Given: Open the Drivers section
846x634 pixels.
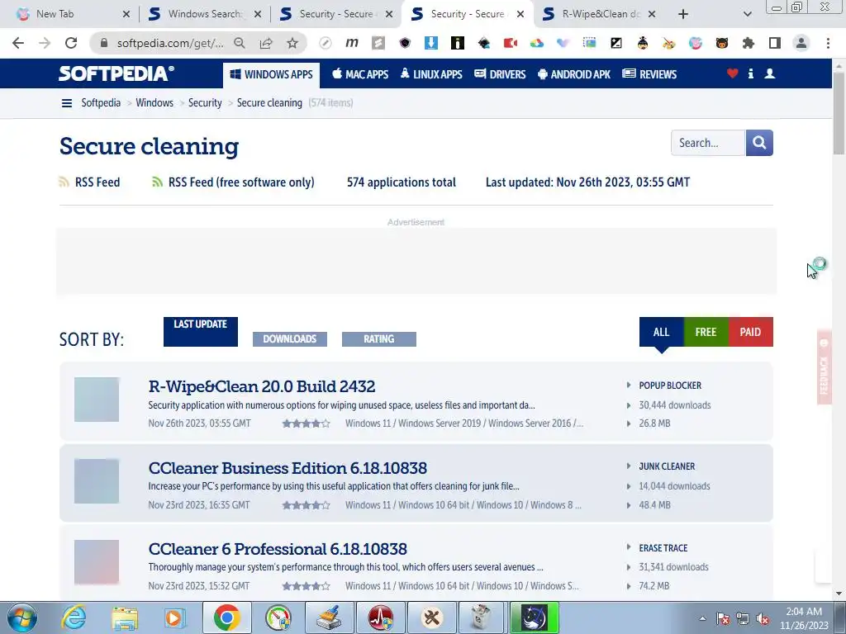Looking at the screenshot, I should (x=500, y=74).
